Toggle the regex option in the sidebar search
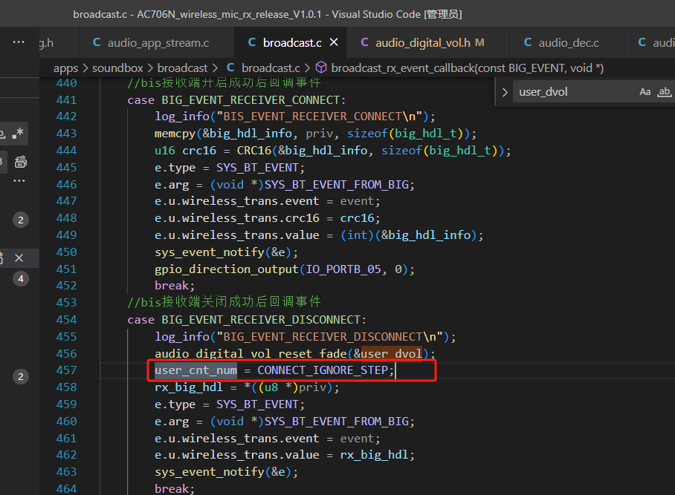The height and width of the screenshot is (495, 675). [x=18, y=133]
